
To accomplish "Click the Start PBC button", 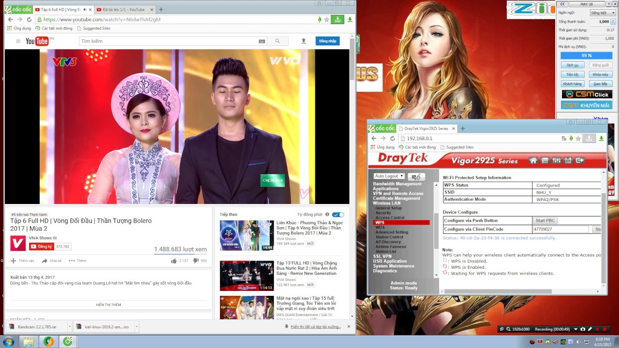I will pyautogui.click(x=545, y=220).
